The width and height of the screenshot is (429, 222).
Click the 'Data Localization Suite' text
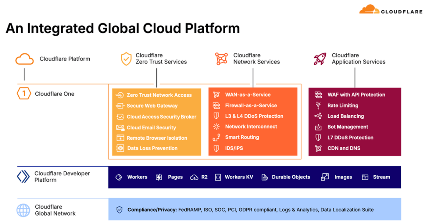pos(347,210)
